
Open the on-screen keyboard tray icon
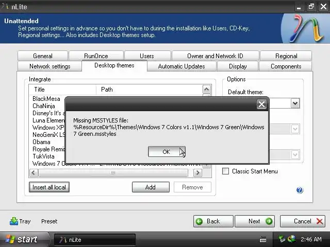tap(263, 239)
